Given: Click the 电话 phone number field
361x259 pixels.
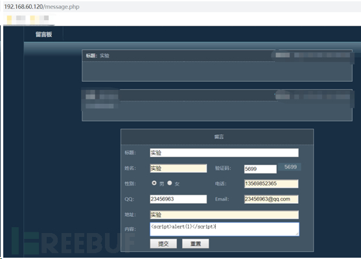Looking at the screenshot, I should coord(271,184).
